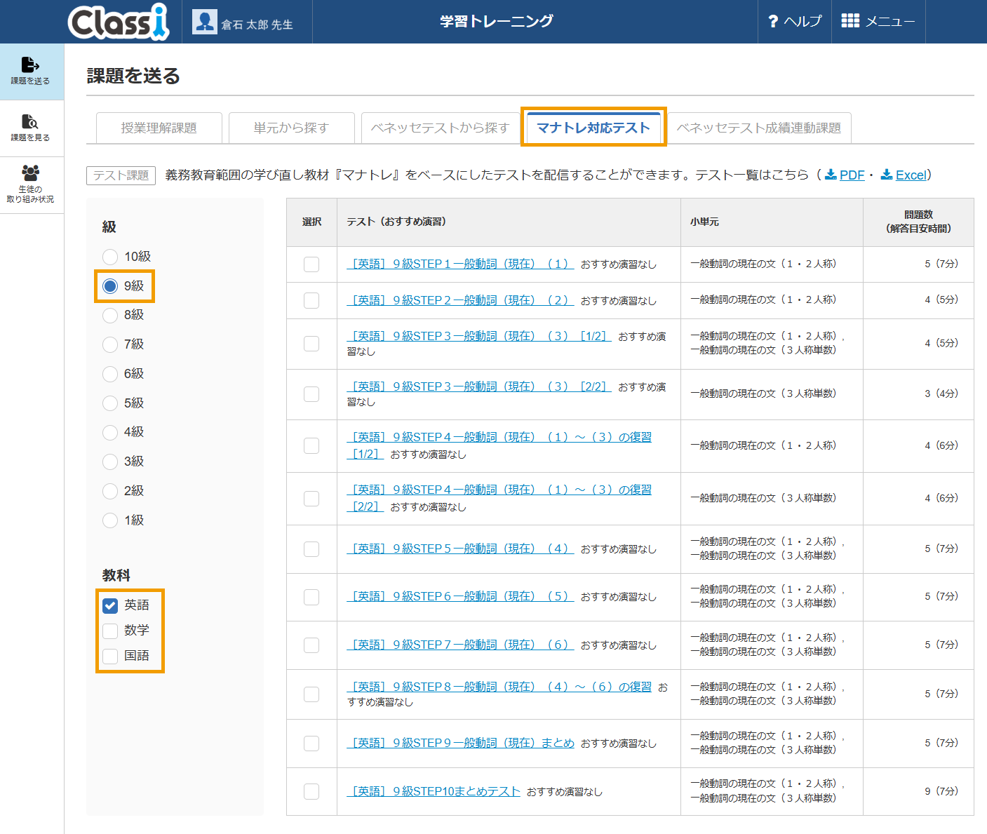Tick the checkbox for 9級STEP3 (3) [2/2]

311,394
